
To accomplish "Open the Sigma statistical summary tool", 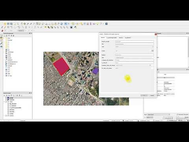I will pos(91,24).
